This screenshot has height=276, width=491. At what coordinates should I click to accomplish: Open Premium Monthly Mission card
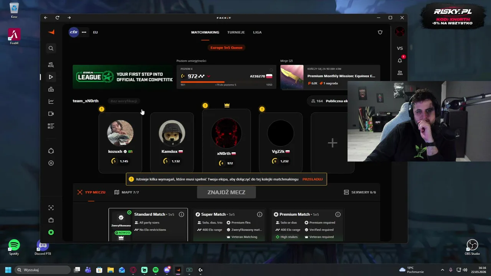(330, 77)
